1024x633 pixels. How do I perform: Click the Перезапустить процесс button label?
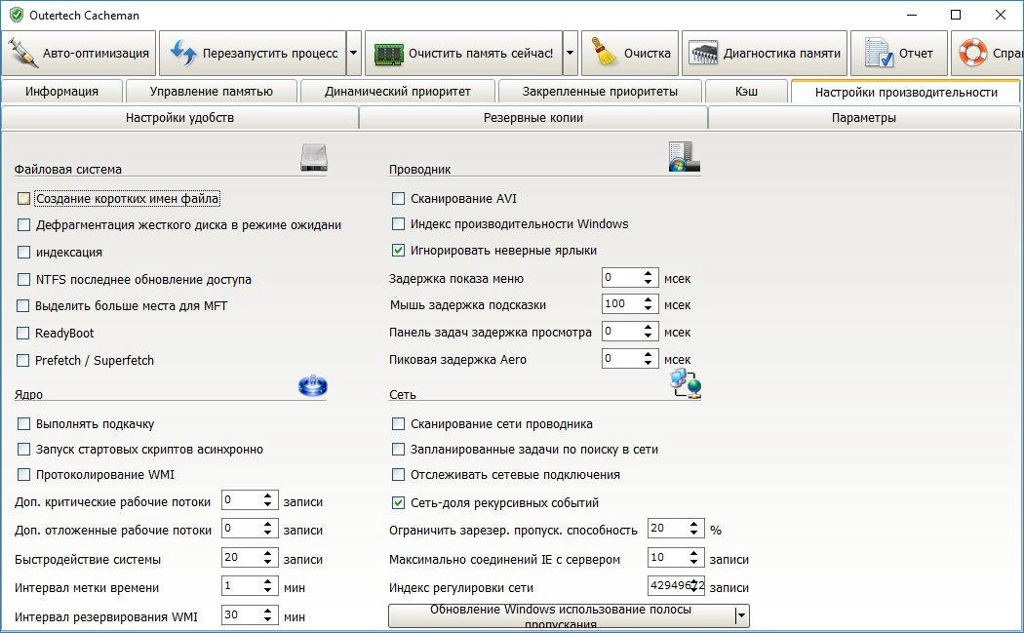tap(270, 54)
